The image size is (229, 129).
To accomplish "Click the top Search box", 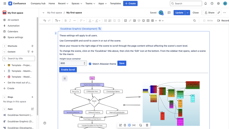I will (186, 3).
